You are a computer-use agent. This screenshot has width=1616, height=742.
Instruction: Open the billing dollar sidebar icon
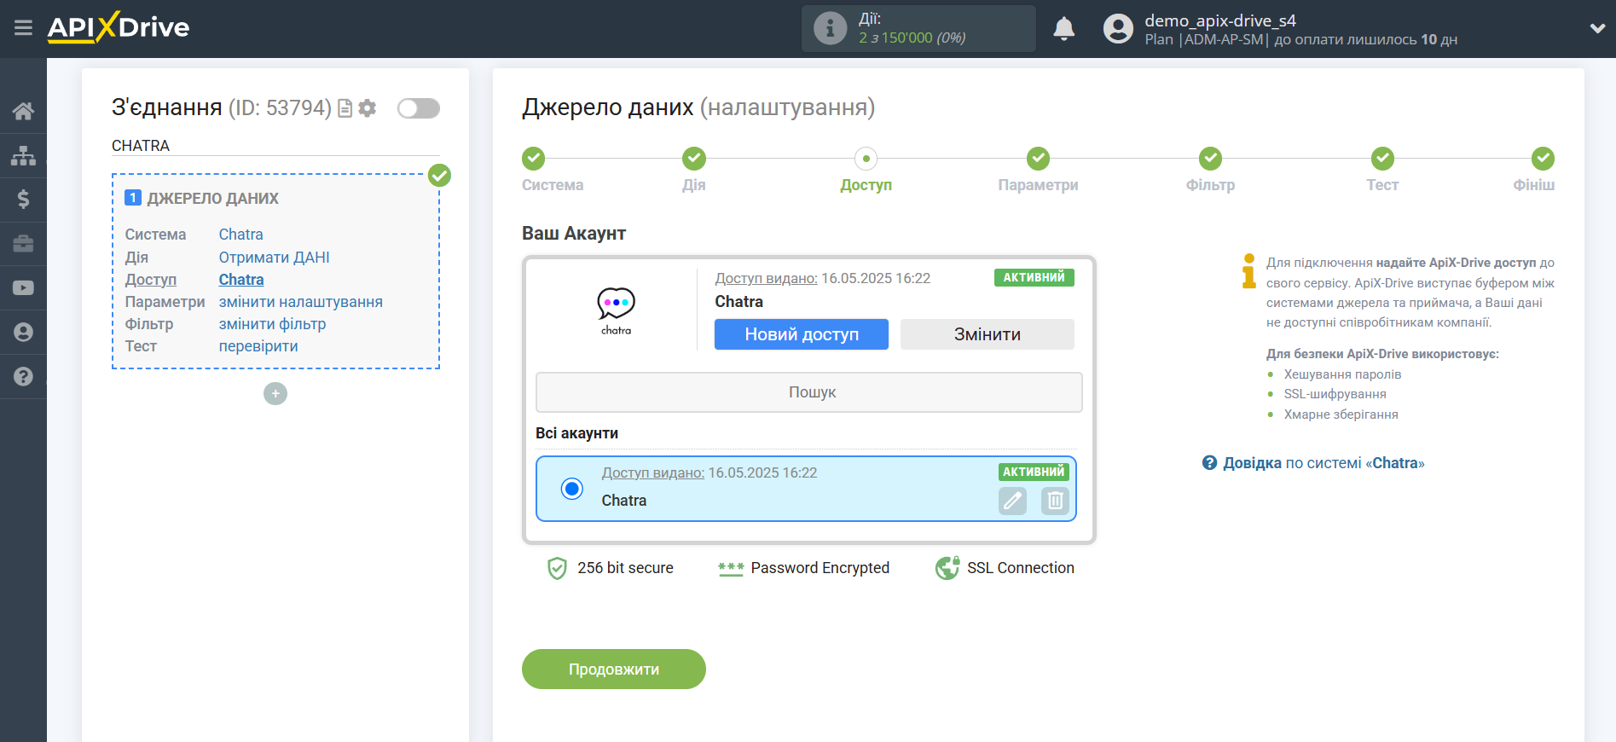pos(23,200)
